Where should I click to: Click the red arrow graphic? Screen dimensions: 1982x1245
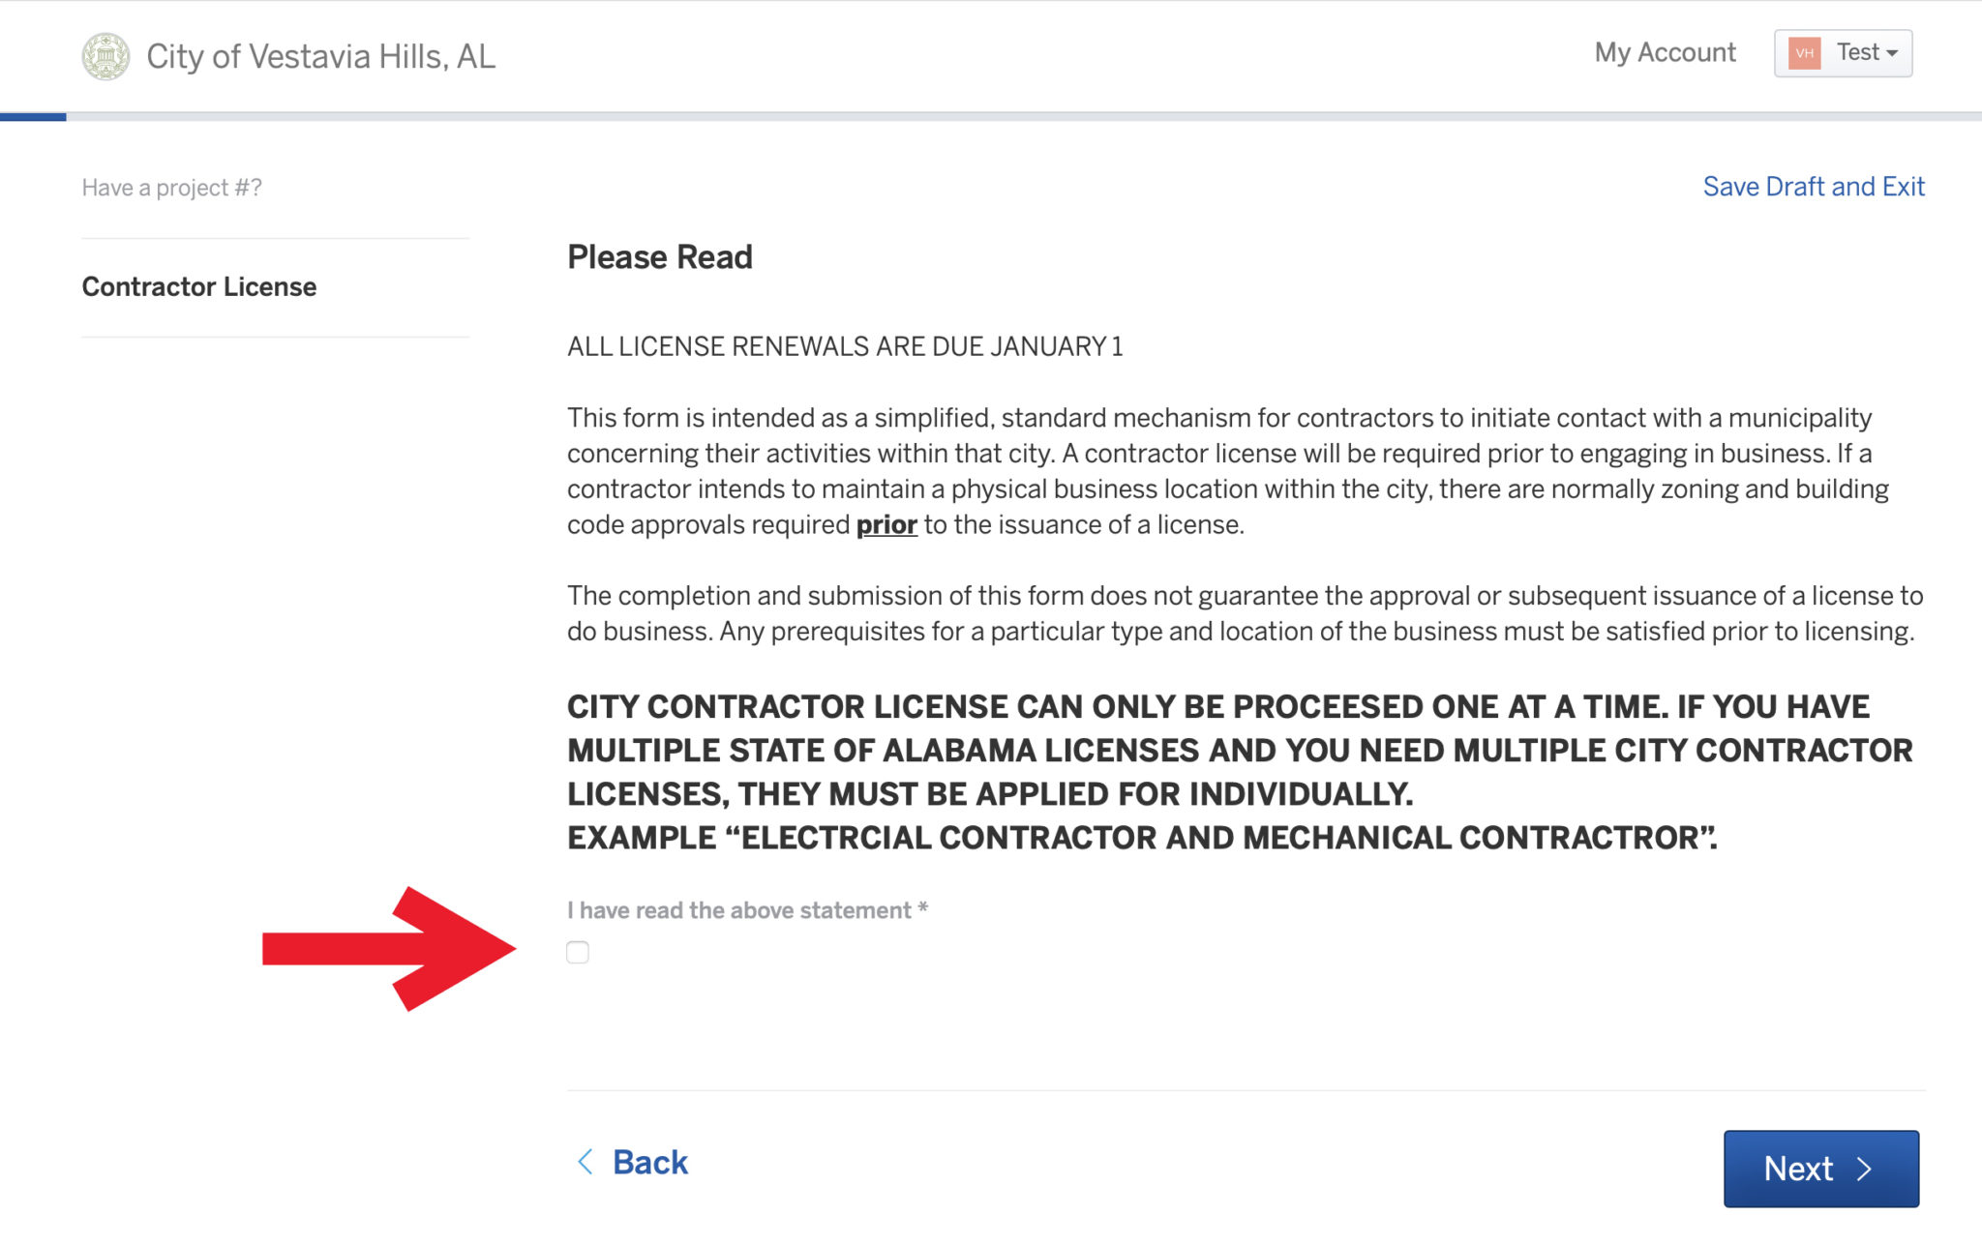tap(389, 949)
